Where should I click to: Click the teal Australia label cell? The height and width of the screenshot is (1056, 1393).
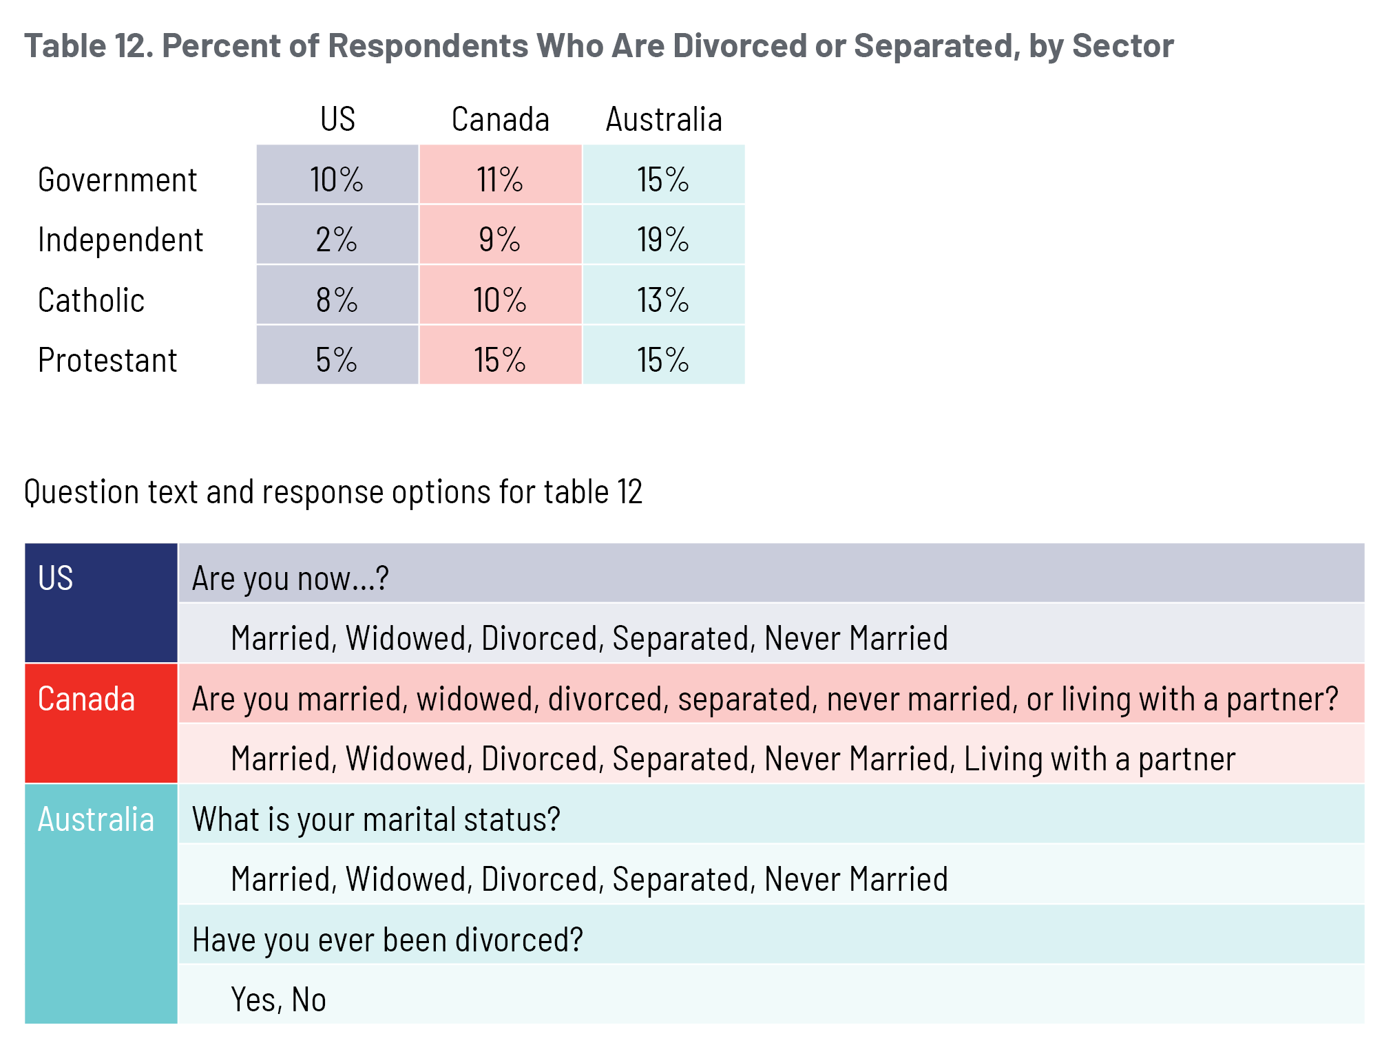(101, 903)
